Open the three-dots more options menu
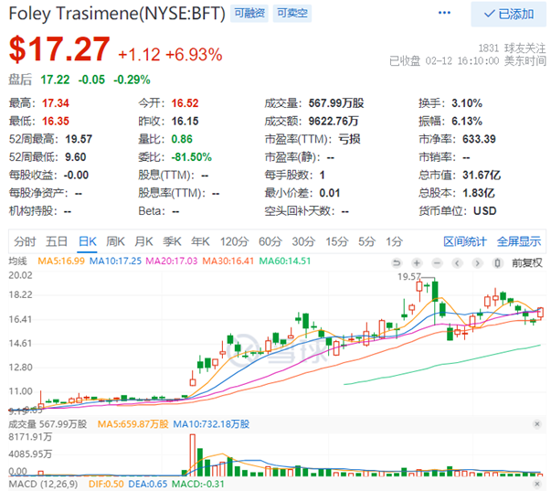This screenshot has width=551, height=491. click(x=444, y=13)
